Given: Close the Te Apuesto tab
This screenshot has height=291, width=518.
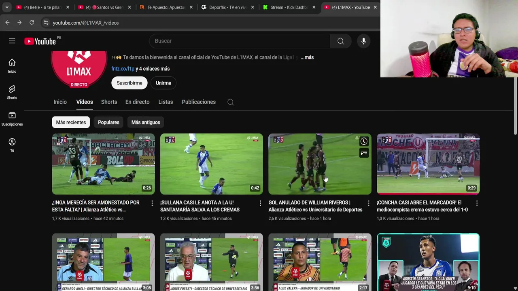Looking at the screenshot, I should (x=191, y=7).
